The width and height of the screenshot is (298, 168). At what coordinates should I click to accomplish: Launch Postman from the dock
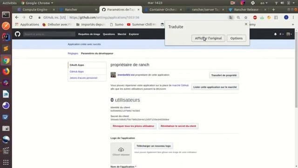coord(6,26)
